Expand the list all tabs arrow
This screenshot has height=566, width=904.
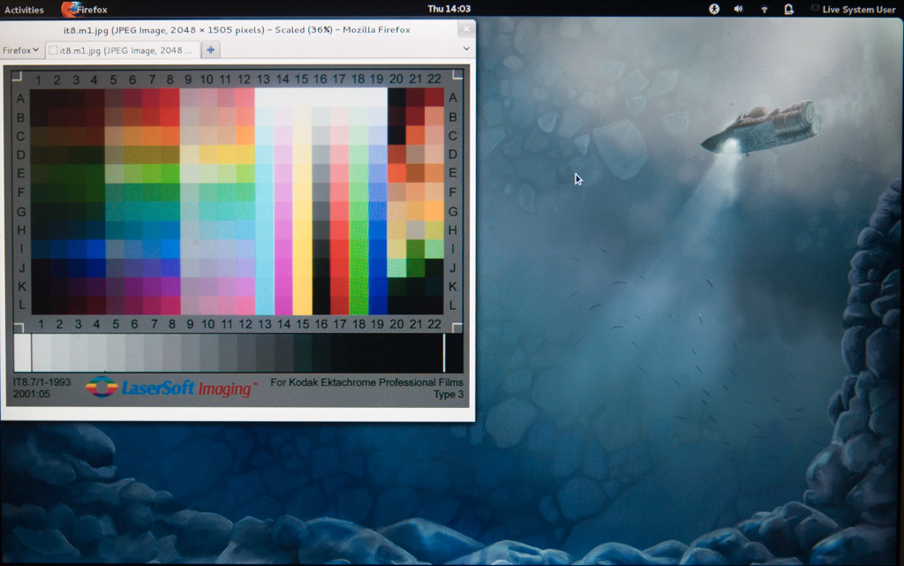click(x=466, y=49)
